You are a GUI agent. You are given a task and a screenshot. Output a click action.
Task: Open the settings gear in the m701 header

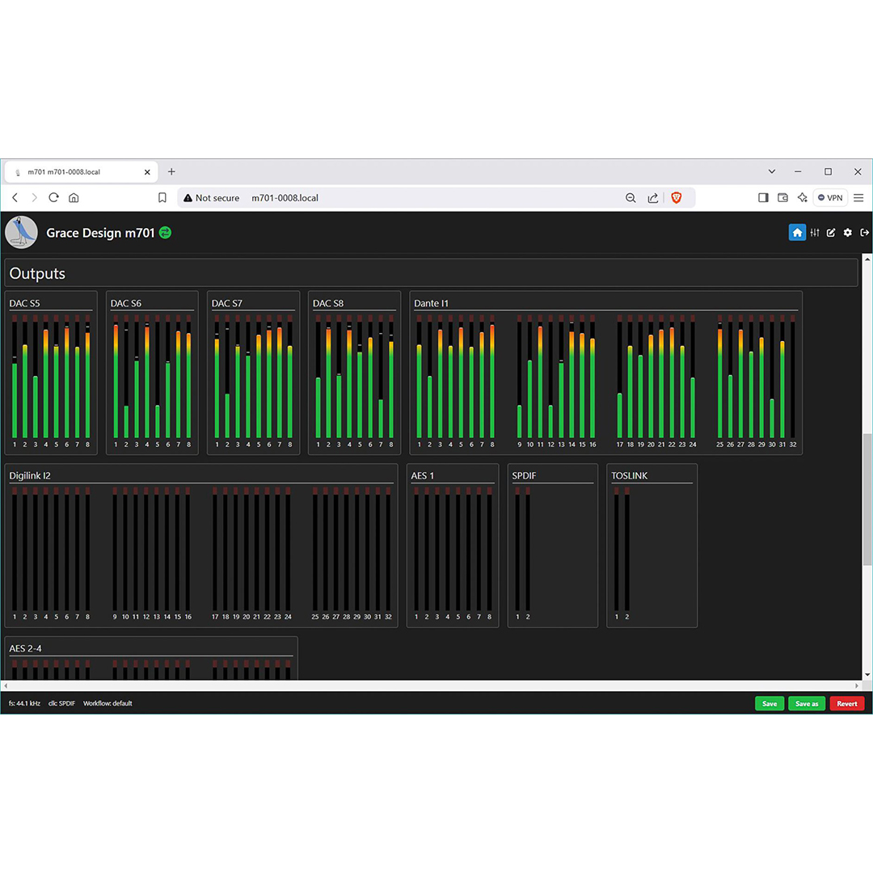coord(848,233)
